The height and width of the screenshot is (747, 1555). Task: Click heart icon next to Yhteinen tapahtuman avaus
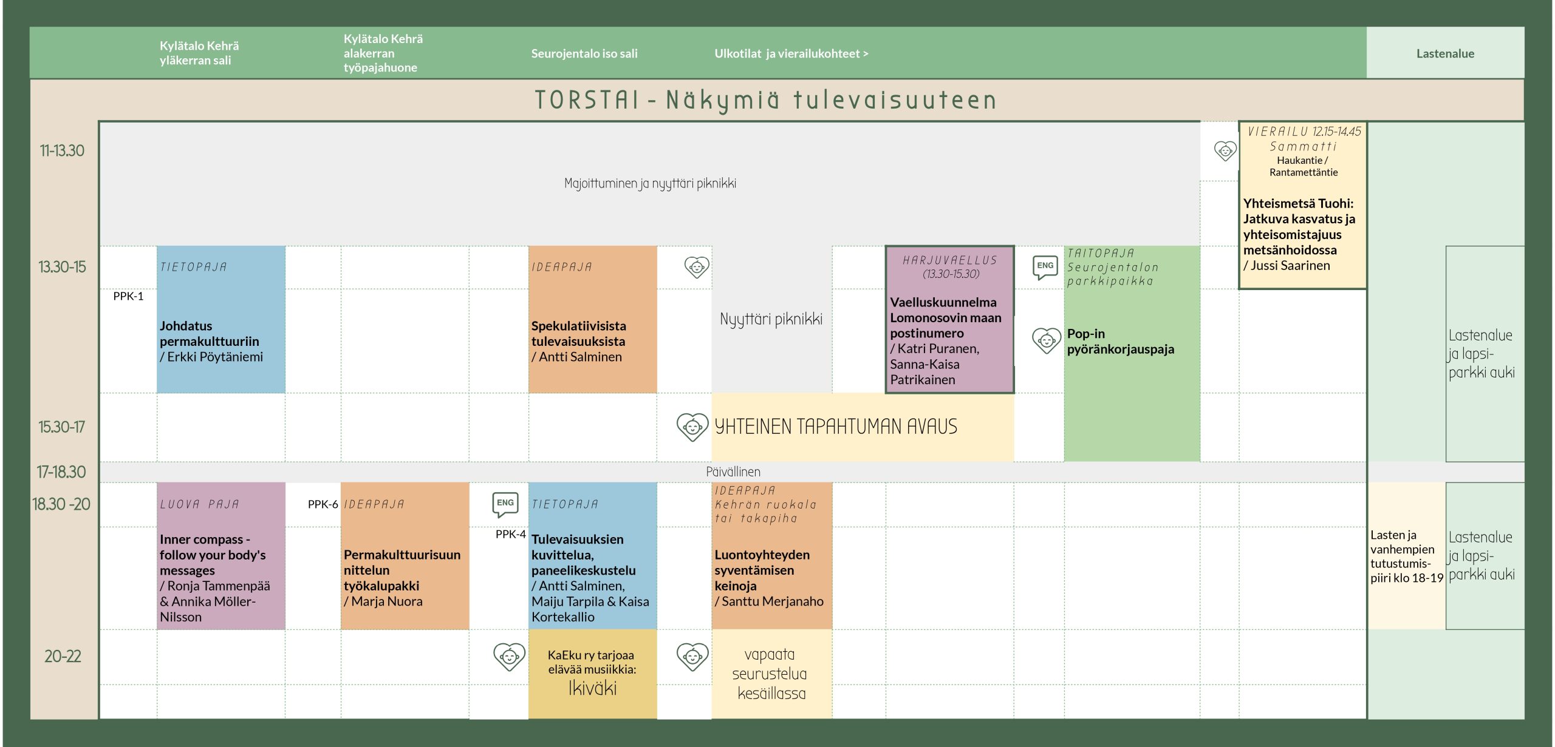click(692, 427)
